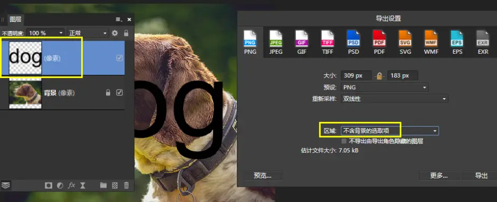Click the 估计文件大小: 7.05 kB text
Viewport: 497px width, 202px height.
(x=330, y=150)
